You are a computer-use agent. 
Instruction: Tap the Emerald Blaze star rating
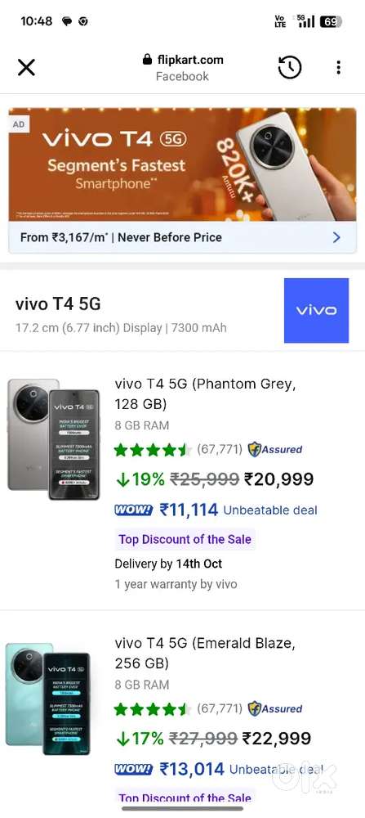(153, 709)
